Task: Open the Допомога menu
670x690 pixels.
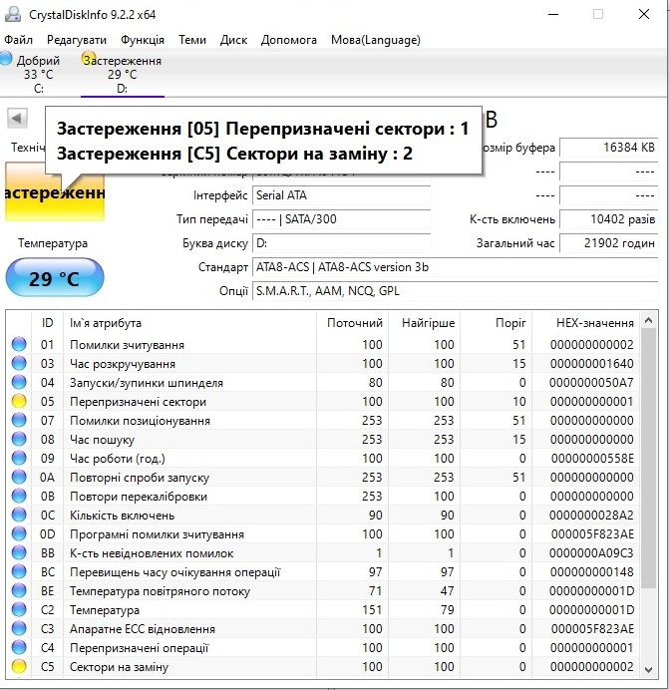Action: [x=288, y=40]
